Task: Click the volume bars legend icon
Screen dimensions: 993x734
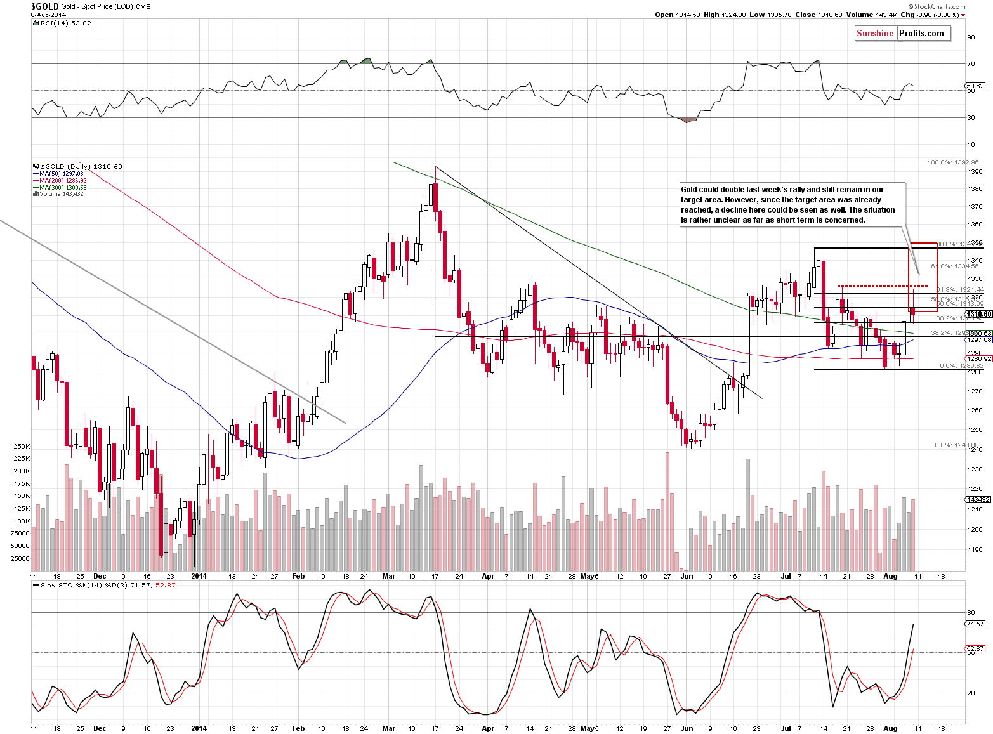Action: [35, 194]
